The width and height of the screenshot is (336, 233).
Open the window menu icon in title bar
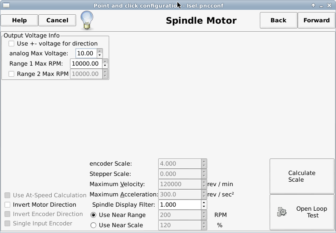click(6, 5)
